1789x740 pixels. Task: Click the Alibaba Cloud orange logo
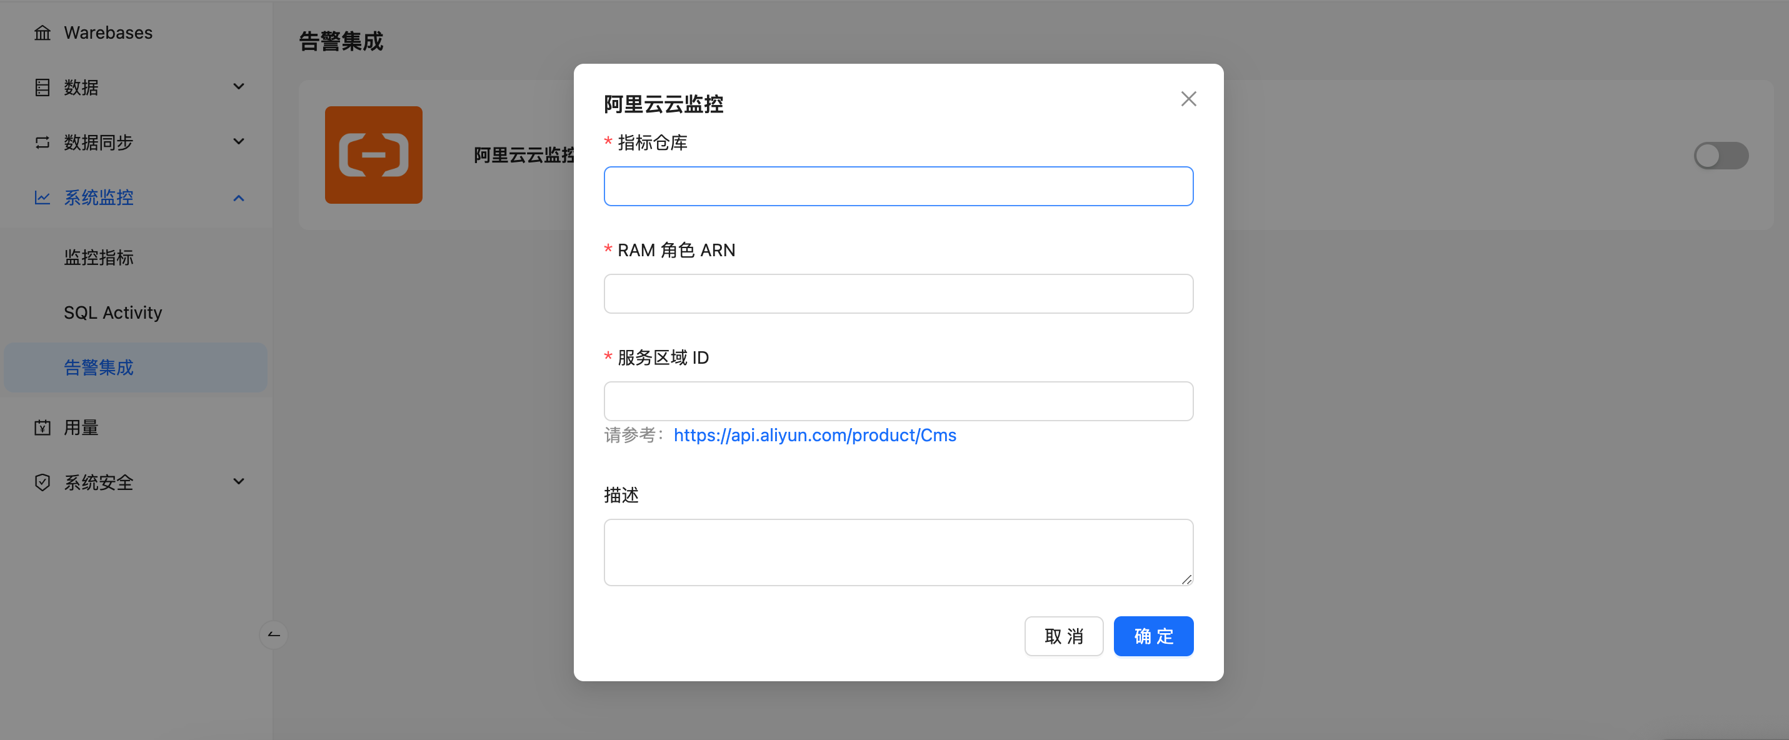(374, 155)
